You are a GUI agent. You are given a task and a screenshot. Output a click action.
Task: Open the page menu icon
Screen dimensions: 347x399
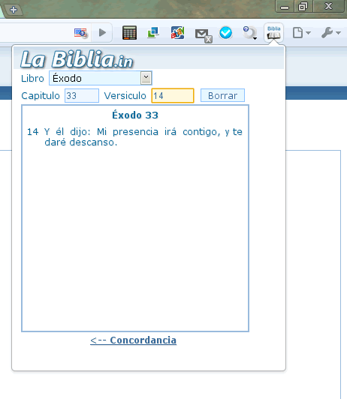tap(301, 33)
